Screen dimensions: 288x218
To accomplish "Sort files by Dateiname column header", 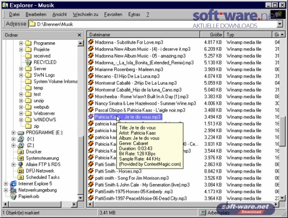I will [x=144, y=34].
